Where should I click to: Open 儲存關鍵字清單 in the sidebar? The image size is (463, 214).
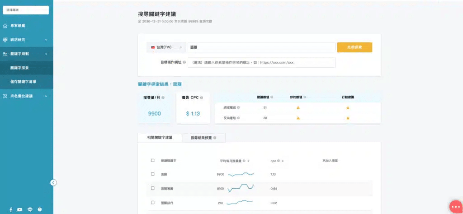24,82
